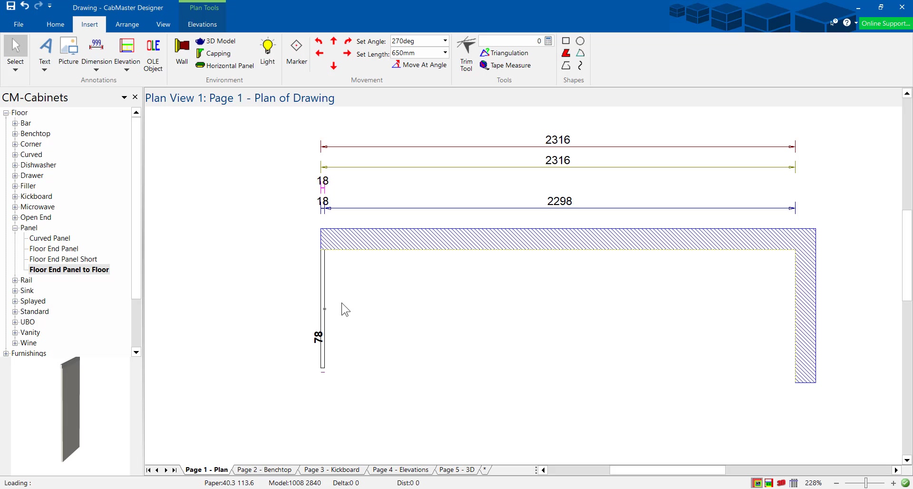Click the turn-left red arrow
The height and width of the screenshot is (489, 913).
[x=319, y=41]
